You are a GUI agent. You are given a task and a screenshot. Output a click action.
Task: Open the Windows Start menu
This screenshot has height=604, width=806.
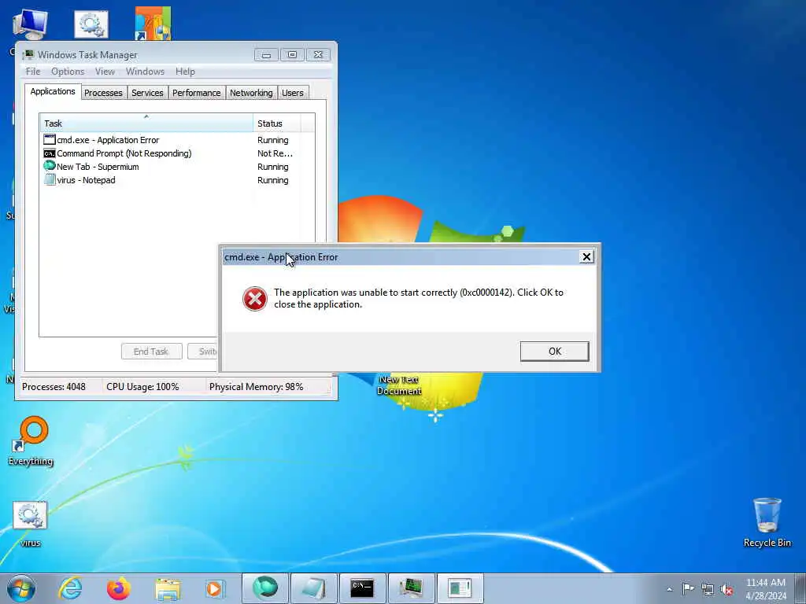(x=21, y=588)
